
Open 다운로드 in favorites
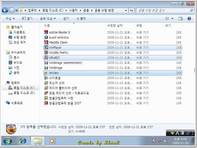coord(17,32)
